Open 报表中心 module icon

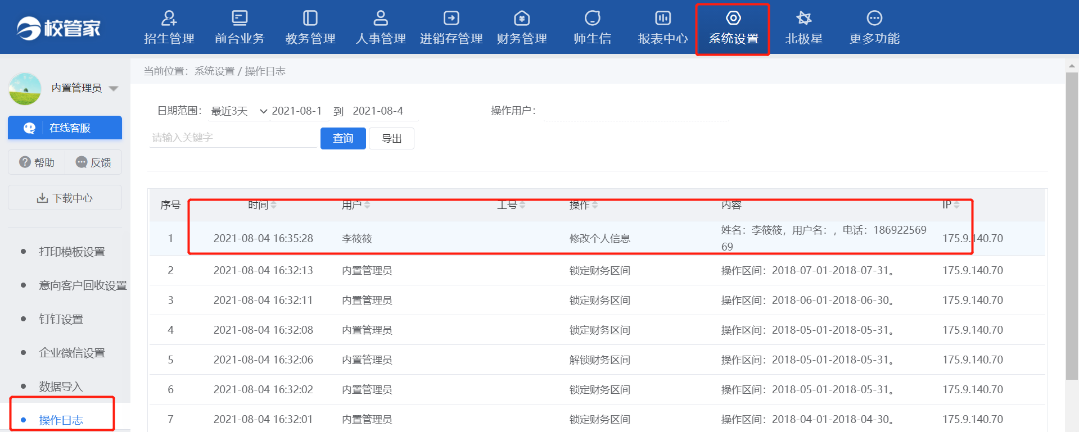(x=663, y=18)
